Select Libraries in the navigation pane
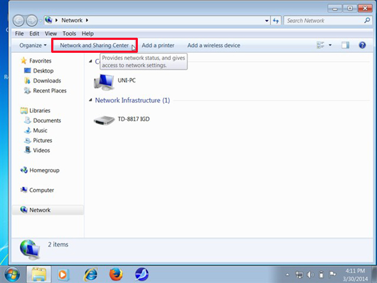Image resolution: width=377 pixels, height=283 pixels. tap(40, 111)
